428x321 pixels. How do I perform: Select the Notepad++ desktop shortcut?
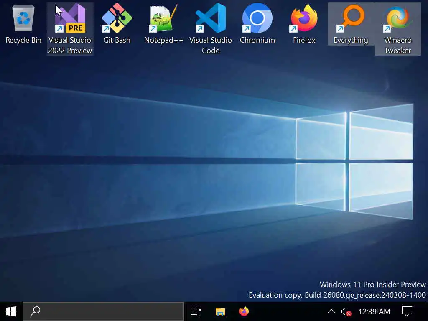tap(163, 24)
